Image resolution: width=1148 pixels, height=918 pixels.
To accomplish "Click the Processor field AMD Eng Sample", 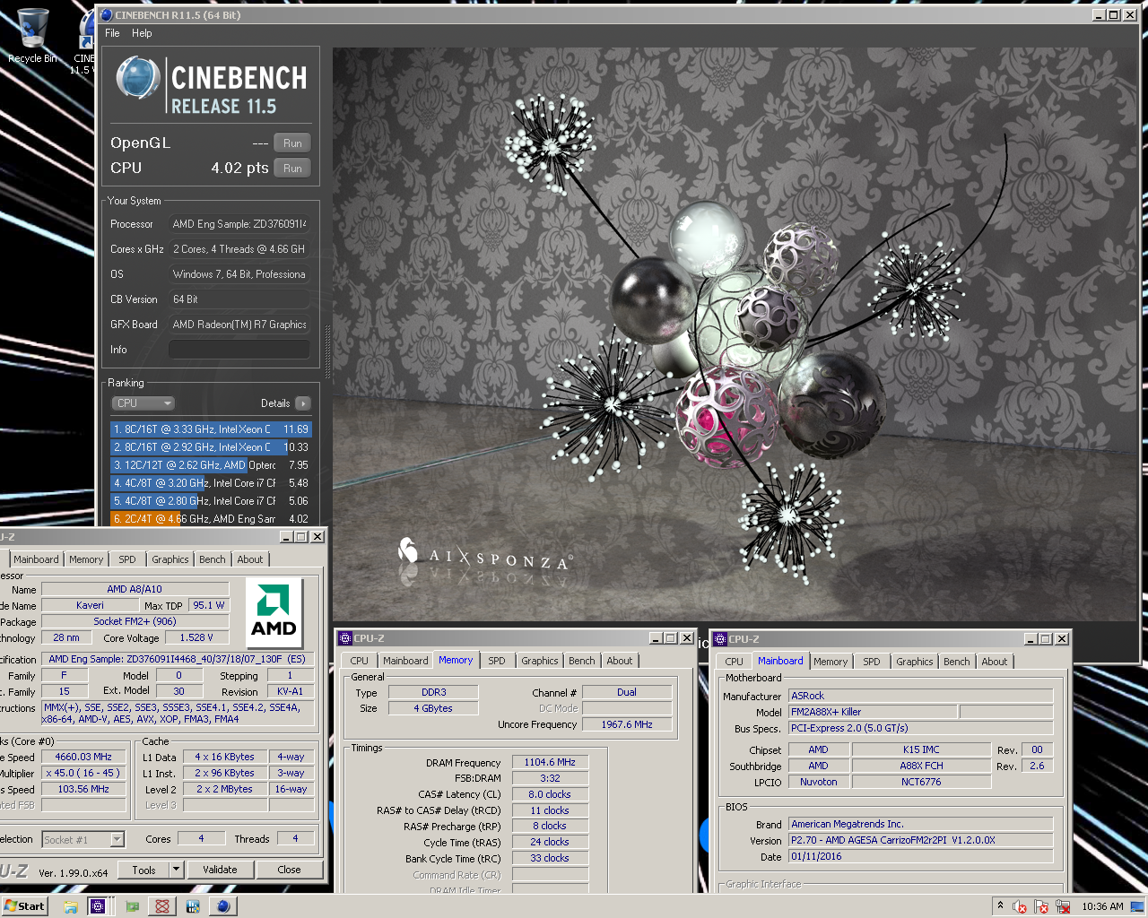I will pyautogui.click(x=239, y=224).
